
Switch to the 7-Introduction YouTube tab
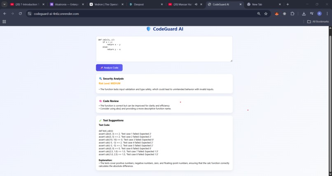point(27,4)
